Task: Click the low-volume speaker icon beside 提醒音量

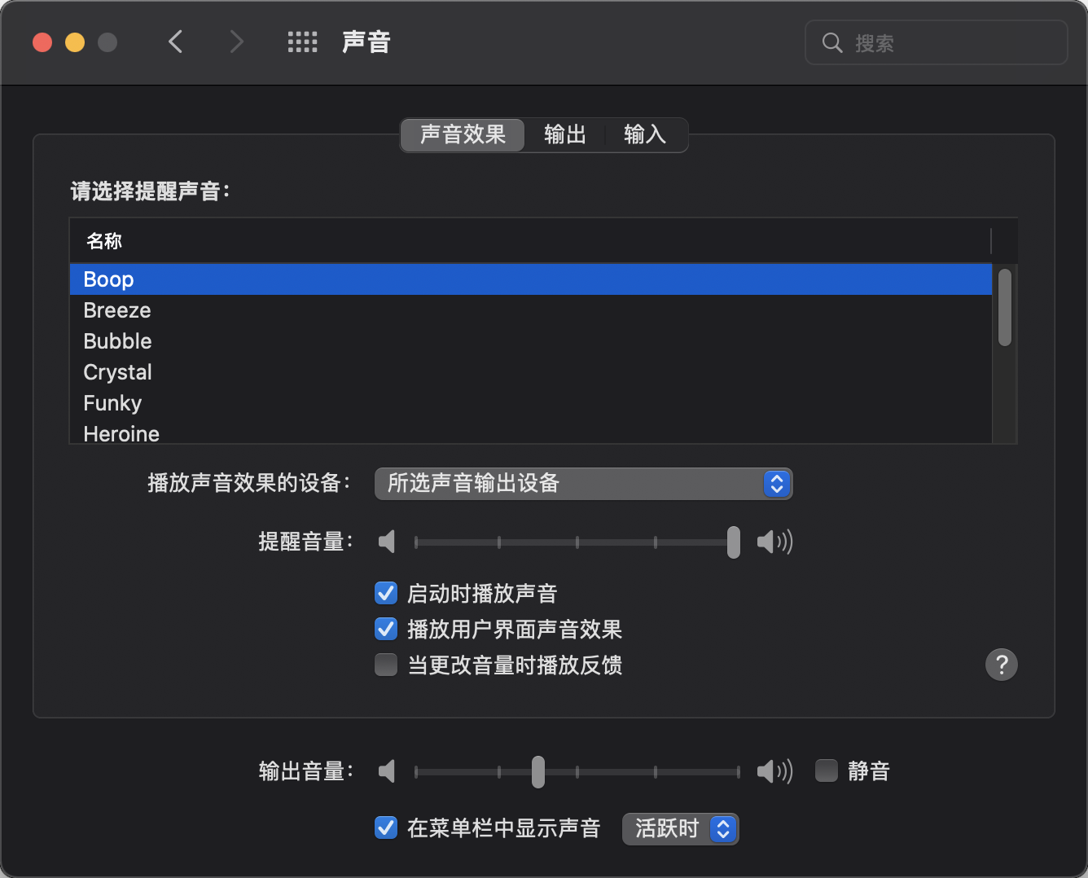Action: pyautogui.click(x=387, y=542)
